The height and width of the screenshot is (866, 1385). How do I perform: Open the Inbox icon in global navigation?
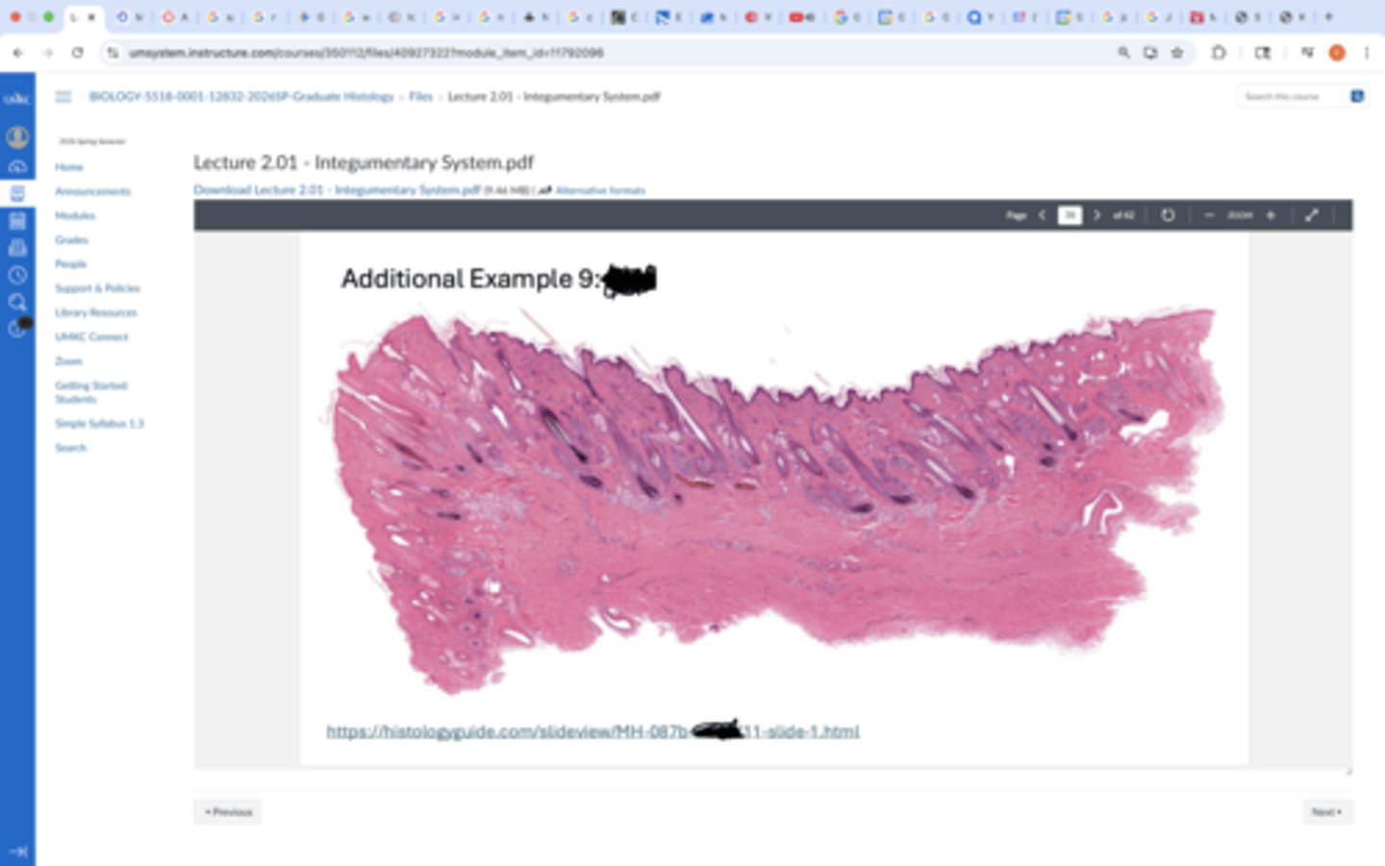(x=17, y=248)
